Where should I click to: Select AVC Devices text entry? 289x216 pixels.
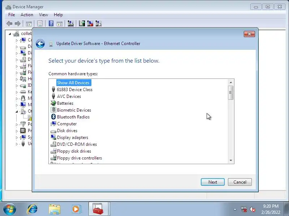69,96
